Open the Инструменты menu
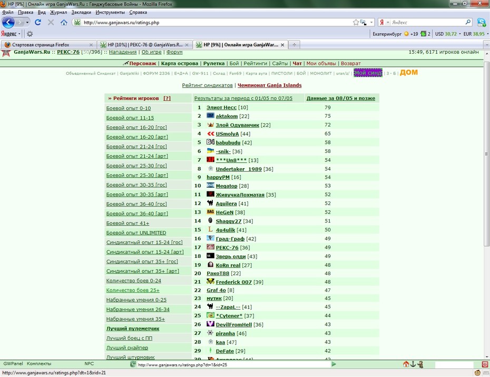The width and height of the screenshot is (490, 377). [110, 12]
